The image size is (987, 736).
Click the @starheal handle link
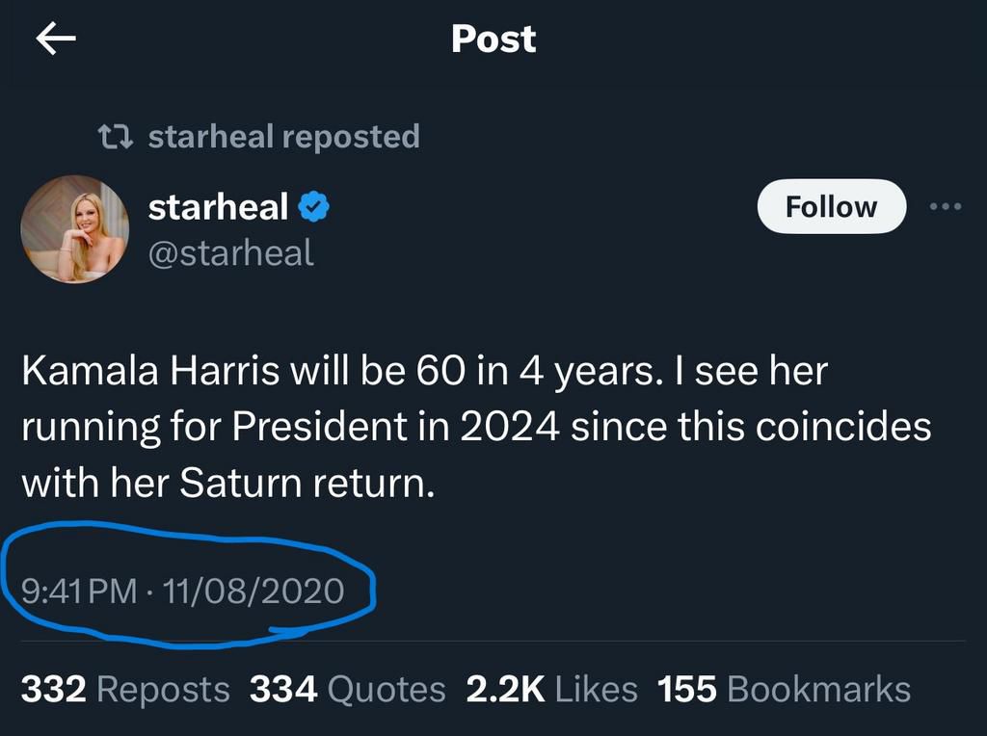(231, 253)
